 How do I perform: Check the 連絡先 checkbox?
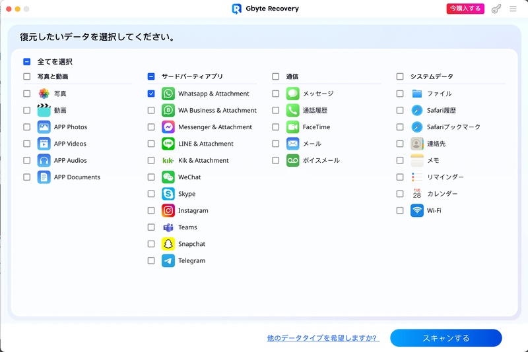point(400,144)
